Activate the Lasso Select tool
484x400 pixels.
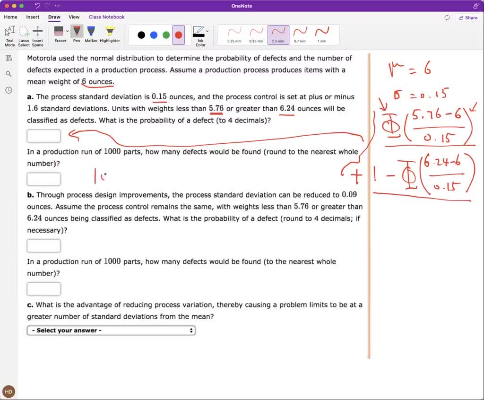click(24, 33)
